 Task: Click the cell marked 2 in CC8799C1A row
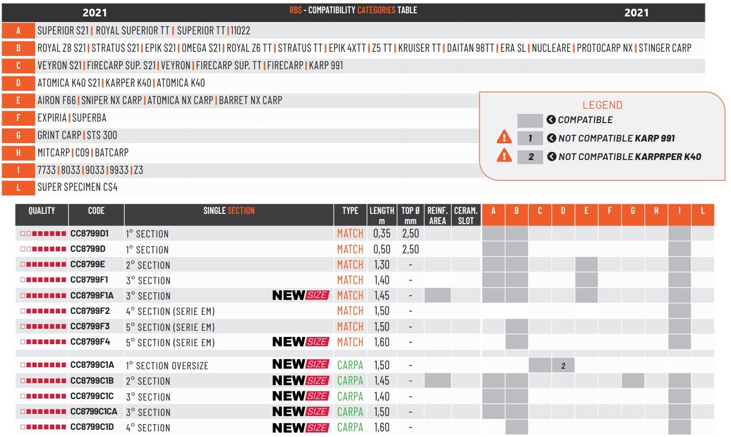coord(563,365)
